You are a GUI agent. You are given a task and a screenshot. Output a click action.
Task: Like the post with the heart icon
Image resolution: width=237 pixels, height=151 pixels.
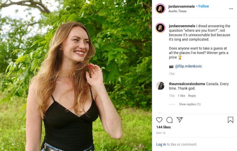coord(159,120)
